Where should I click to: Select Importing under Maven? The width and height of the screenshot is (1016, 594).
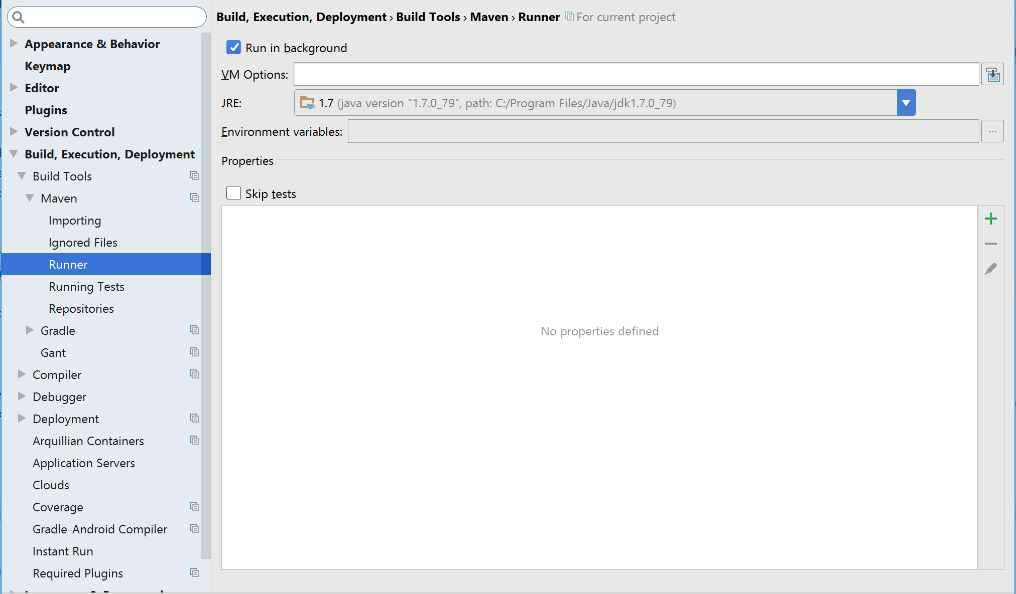(x=75, y=221)
